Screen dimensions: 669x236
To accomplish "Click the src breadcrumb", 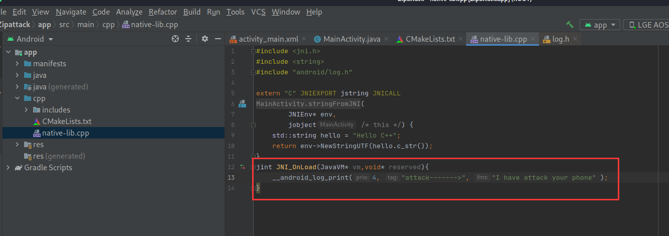I will [64, 25].
